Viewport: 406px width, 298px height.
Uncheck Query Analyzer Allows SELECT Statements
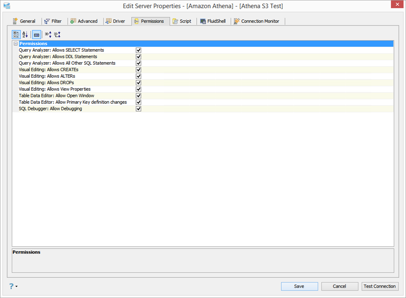pyautogui.click(x=138, y=50)
